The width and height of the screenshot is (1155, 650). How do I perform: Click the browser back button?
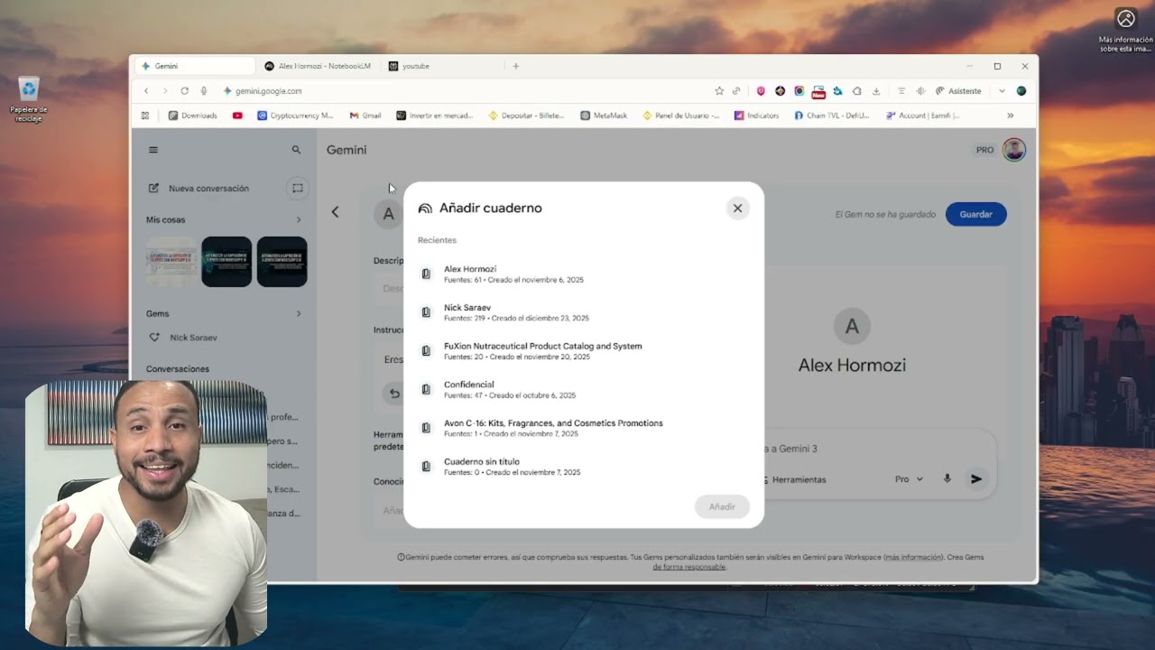[x=146, y=91]
